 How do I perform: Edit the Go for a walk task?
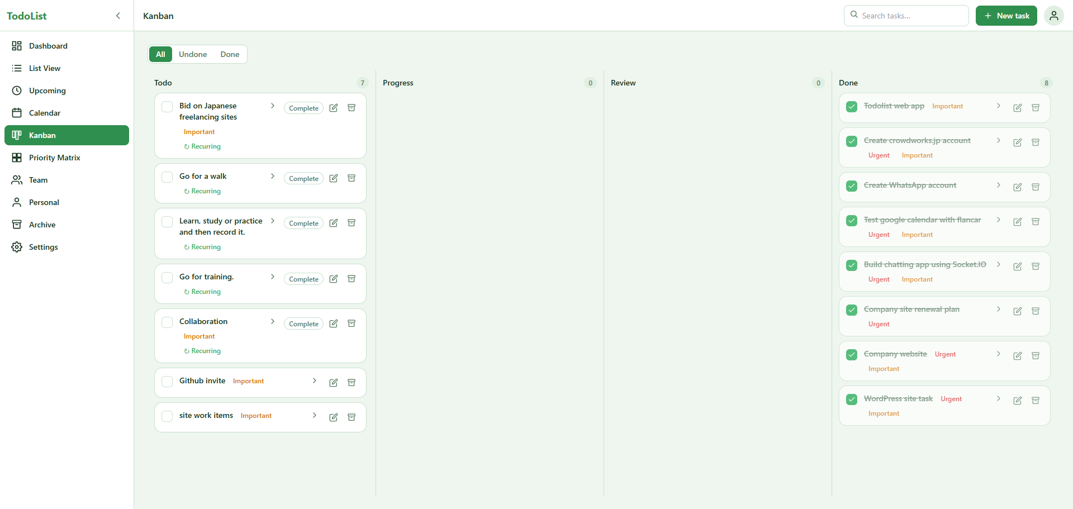(x=334, y=178)
